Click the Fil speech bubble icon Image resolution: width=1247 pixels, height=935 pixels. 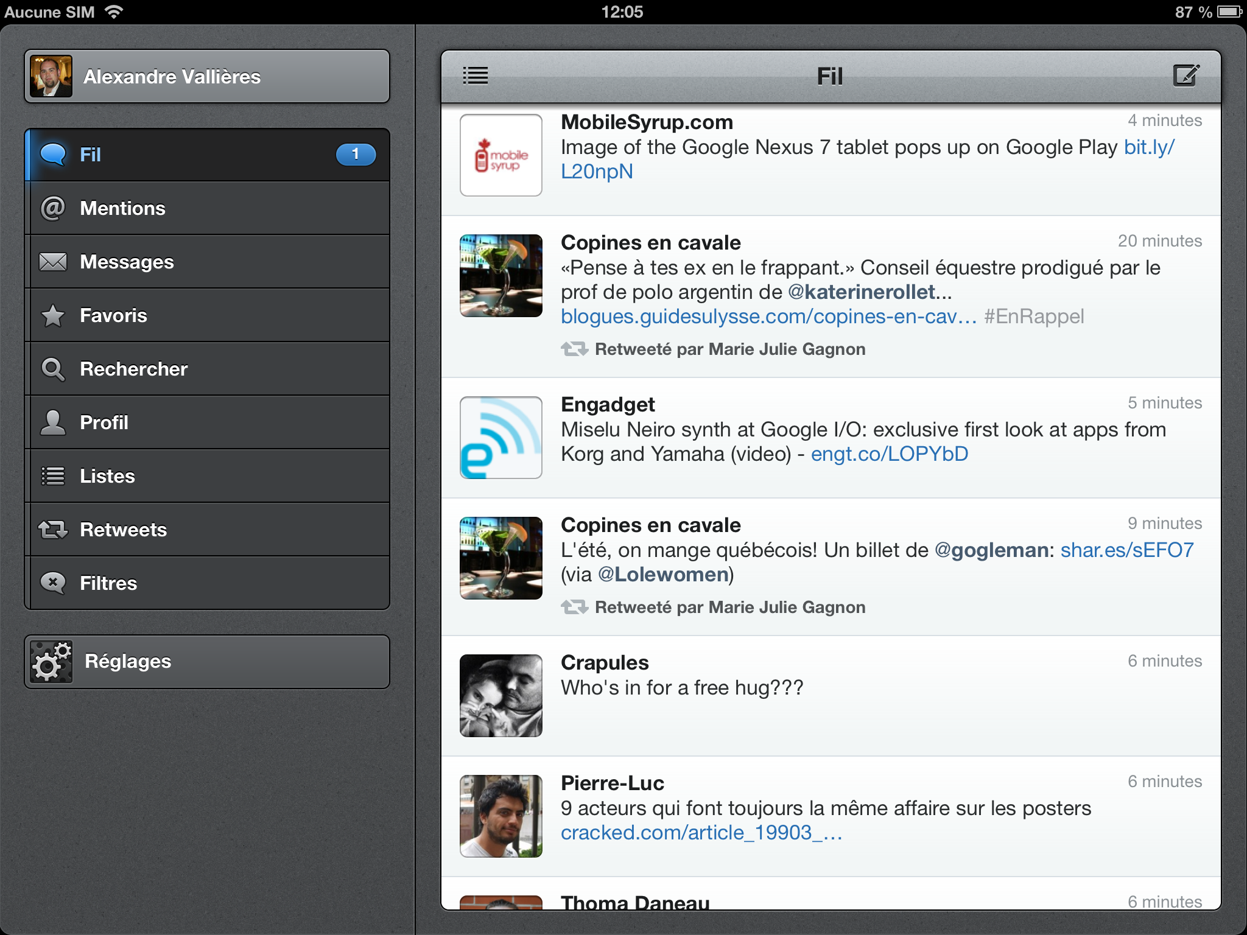[x=53, y=155]
